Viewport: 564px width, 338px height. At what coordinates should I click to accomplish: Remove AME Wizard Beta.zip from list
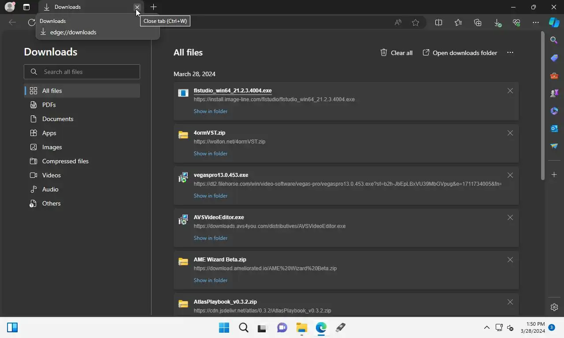coord(510,260)
